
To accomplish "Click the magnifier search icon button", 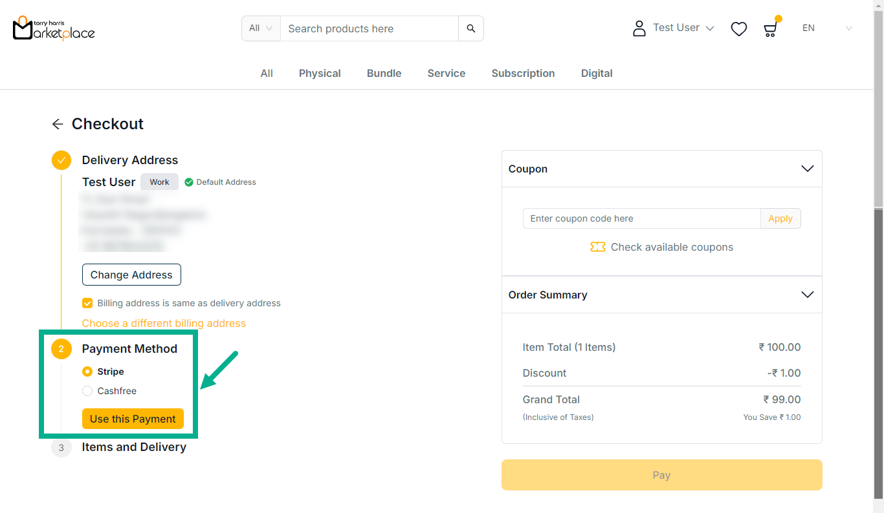I will point(471,28).
